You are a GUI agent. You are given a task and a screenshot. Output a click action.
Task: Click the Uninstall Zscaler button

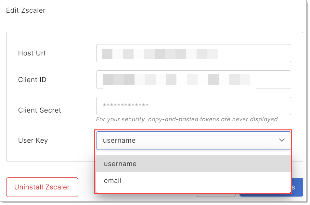pos(42,187)
